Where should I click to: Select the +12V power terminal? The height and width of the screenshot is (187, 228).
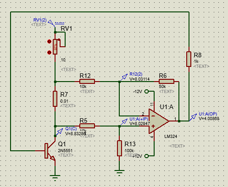(x=146, y=156)
